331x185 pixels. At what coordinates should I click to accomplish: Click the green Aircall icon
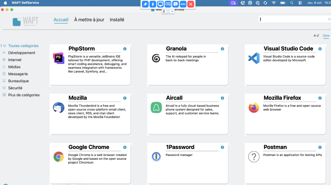coord(156,107)
